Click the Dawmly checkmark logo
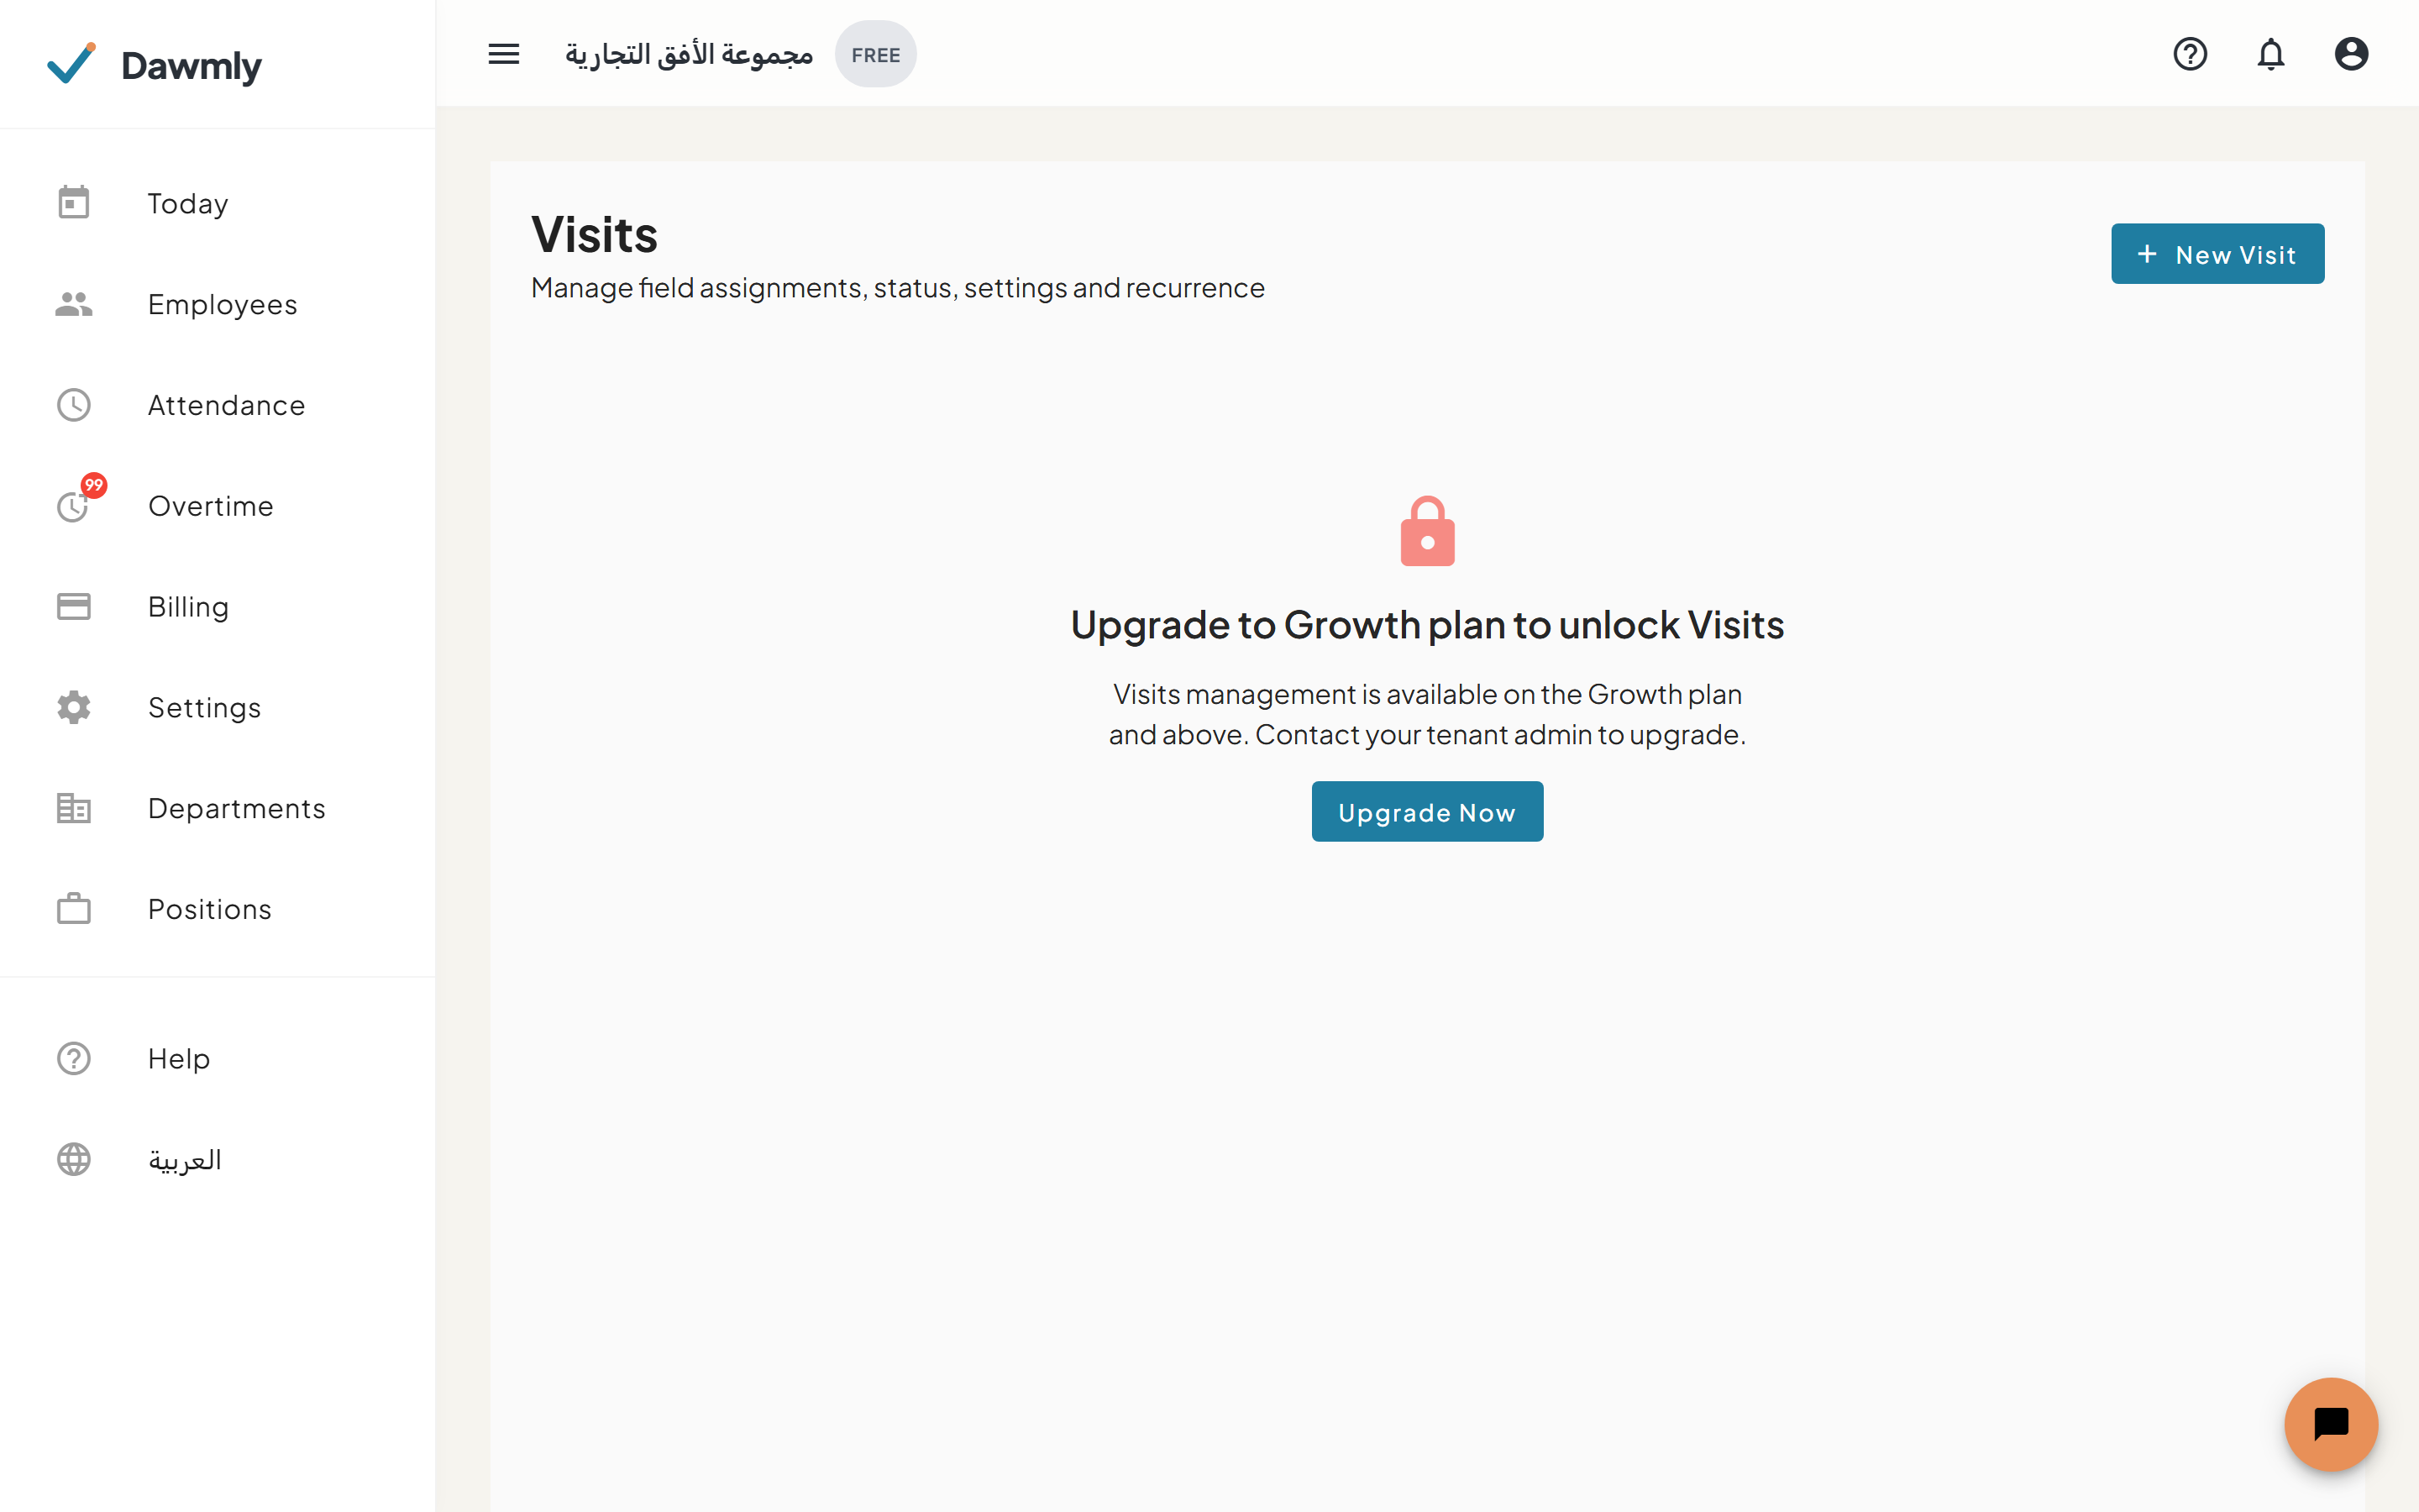2419x1512 pixels. 72,64
